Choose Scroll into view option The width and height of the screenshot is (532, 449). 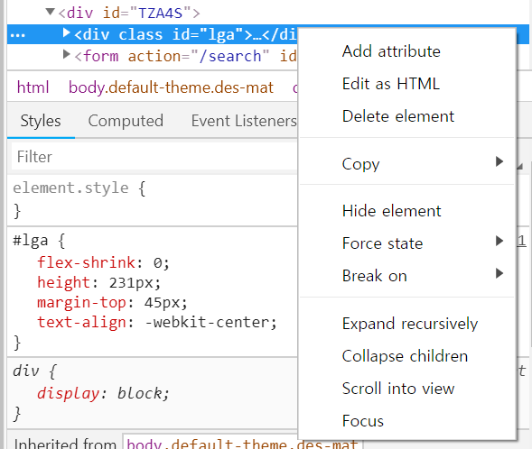pos(398,389)
